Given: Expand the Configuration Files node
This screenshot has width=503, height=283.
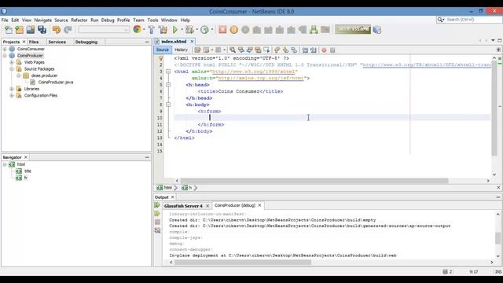Looking at the screenshot, I should pyautogui.click(x=12, y=96).
